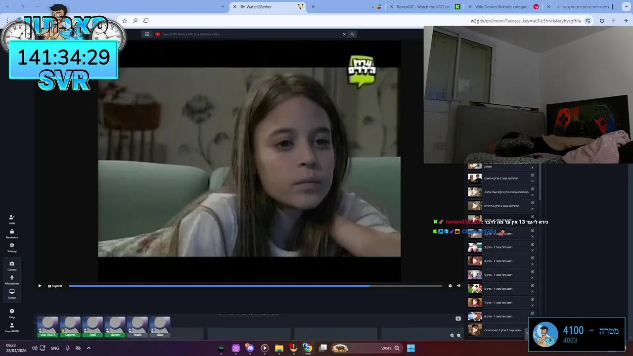This screenshot has width=633, height=356.
Task: Open the system volume speaker icon
Action: (34, 348)
